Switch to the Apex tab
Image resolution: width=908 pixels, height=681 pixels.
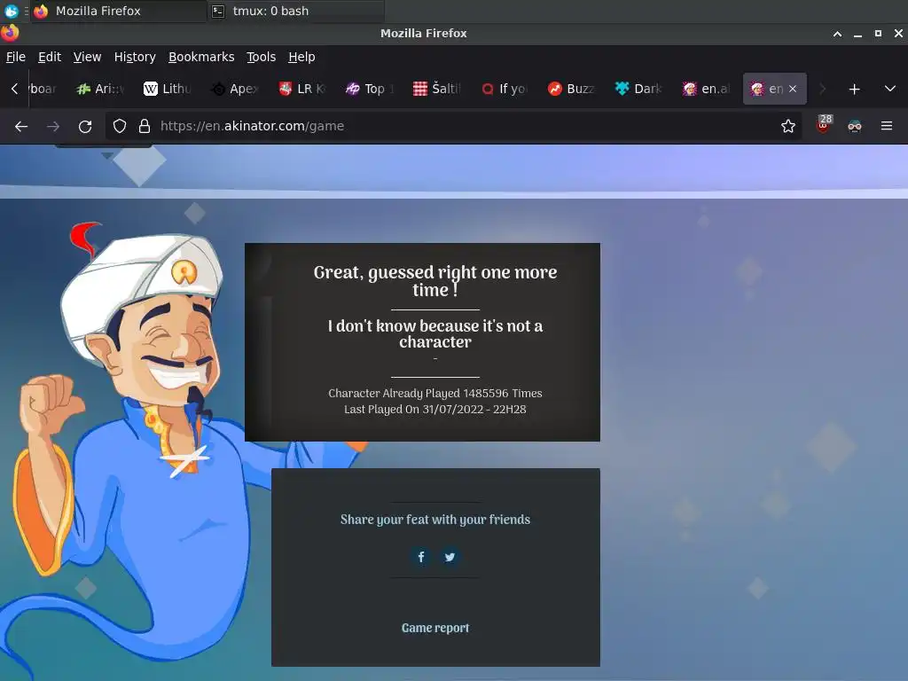tap(236, 89)
